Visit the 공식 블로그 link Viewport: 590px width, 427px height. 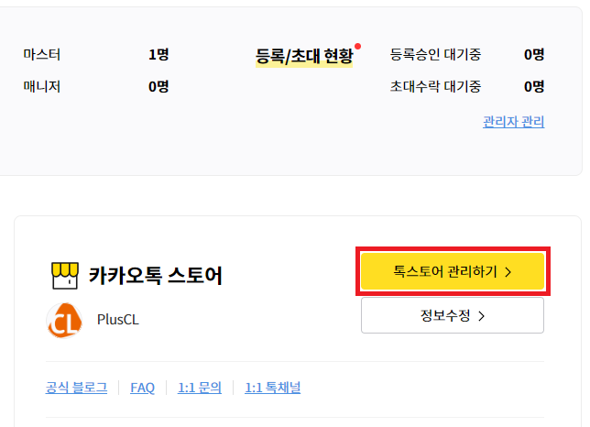[x=76, y=388]
